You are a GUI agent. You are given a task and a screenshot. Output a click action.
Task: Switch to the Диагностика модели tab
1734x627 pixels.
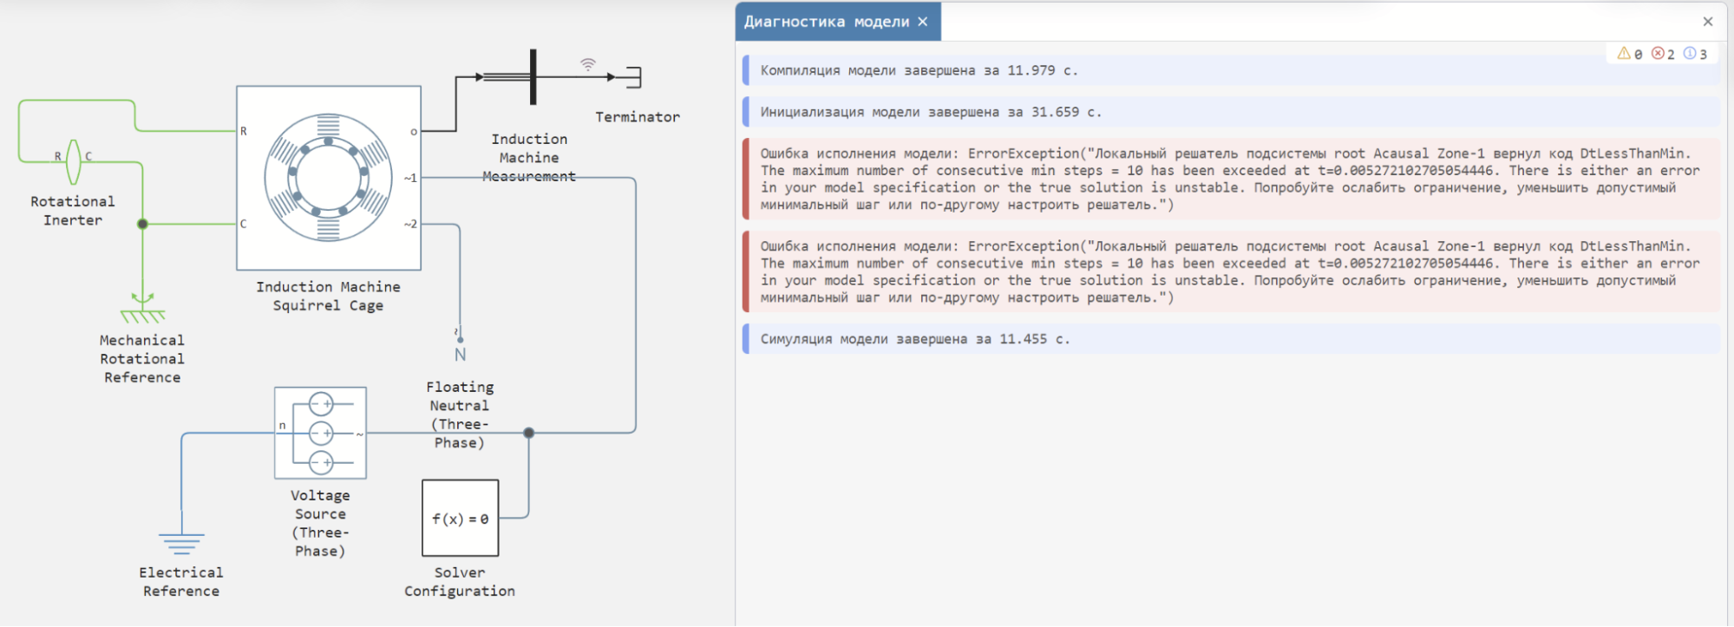tap(827, 22)
